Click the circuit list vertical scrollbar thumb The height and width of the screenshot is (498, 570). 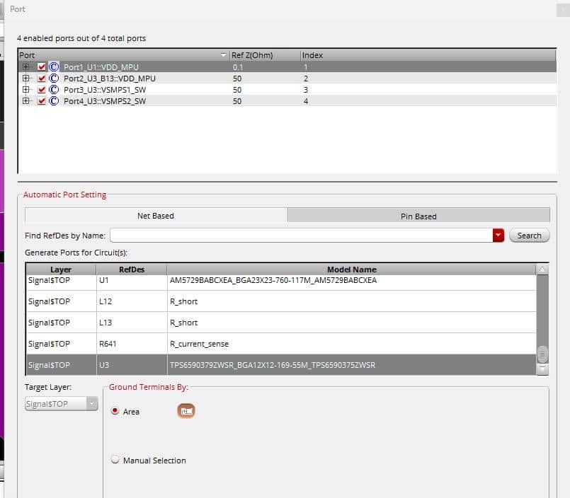[542, 354]
